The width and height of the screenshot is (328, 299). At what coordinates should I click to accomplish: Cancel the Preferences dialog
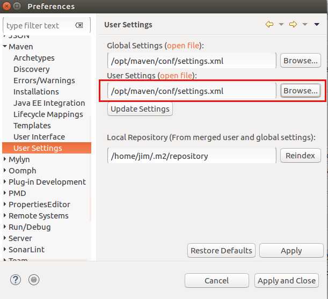217,281
